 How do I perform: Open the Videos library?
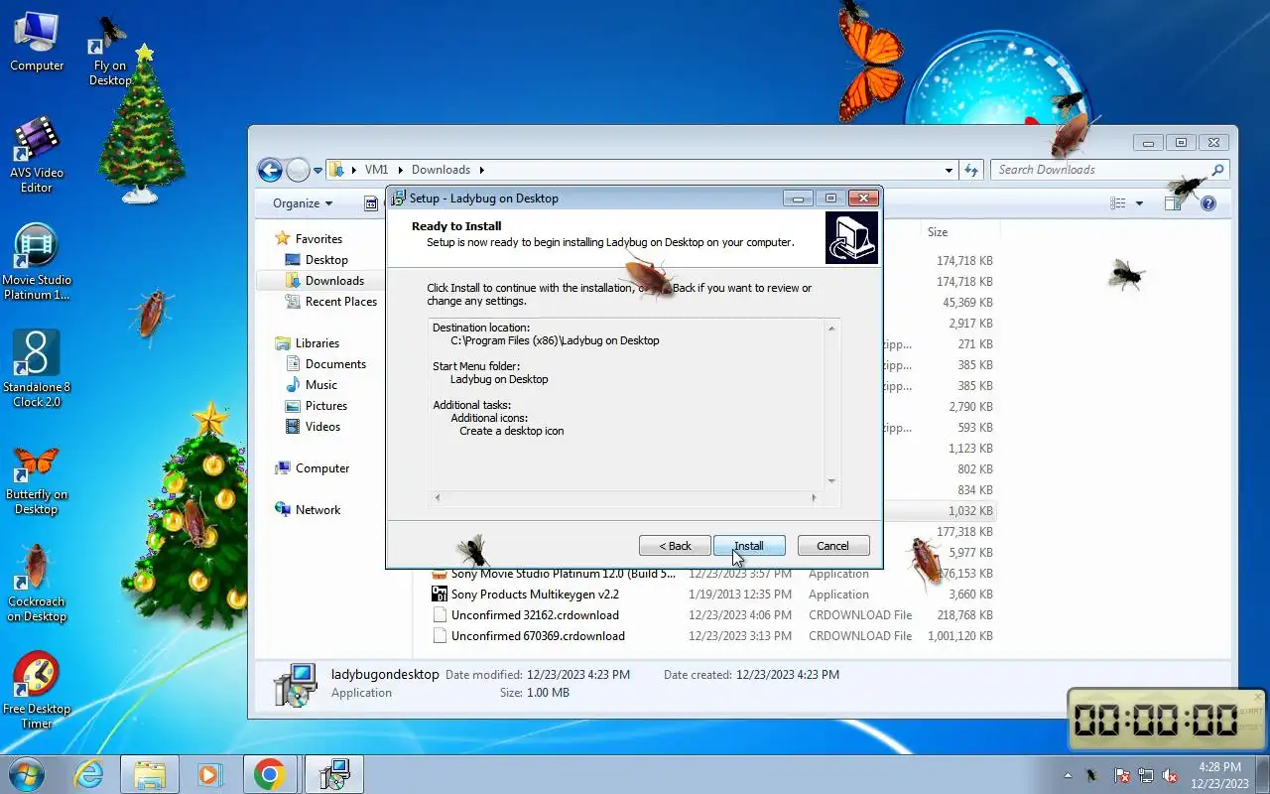322,427
